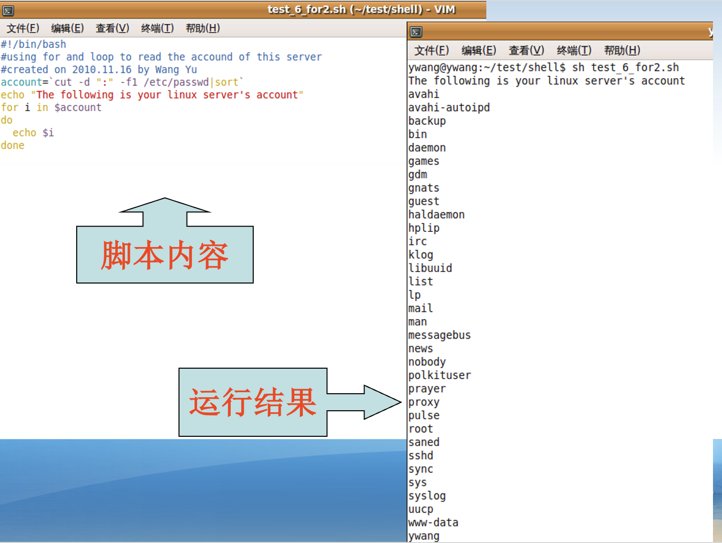Click the #!/bin/bash shebang line
The height and width of the screenshot is (543, 722).
coord(34,44)
